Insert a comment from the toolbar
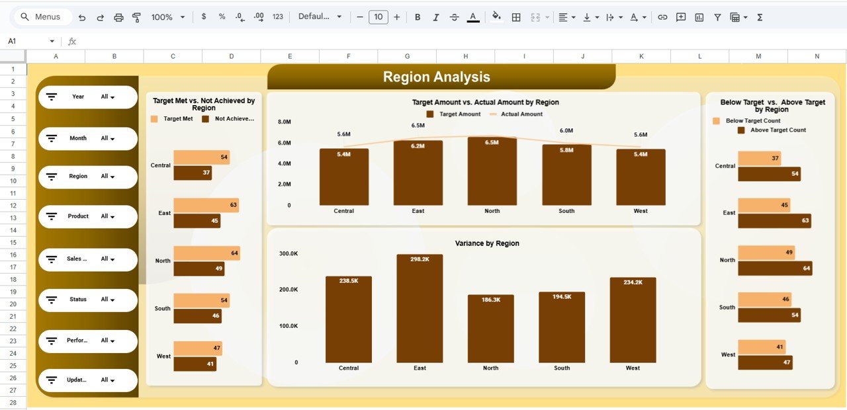847x410 pixels. tap(680, 17)
